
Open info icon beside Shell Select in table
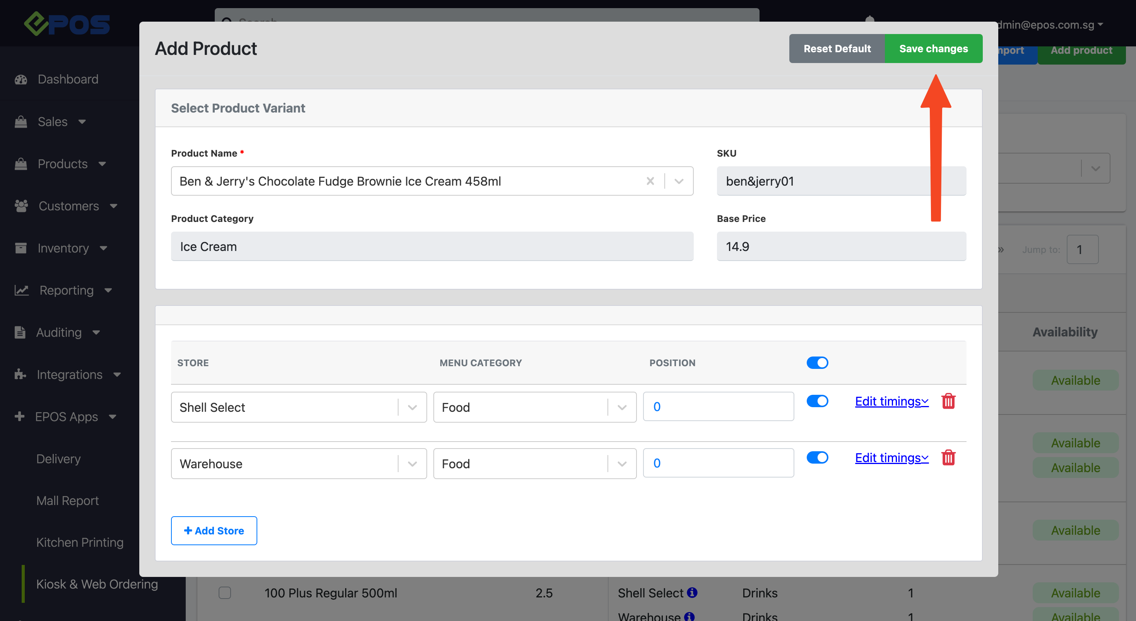coord(692,592)
